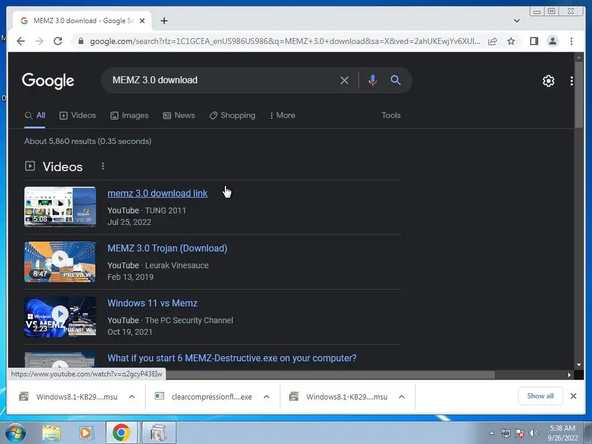The width and height of the screenshot is (592, 444).
Task: Open the Windows 11 vs Memz result
Action: [x=153, y=303]
